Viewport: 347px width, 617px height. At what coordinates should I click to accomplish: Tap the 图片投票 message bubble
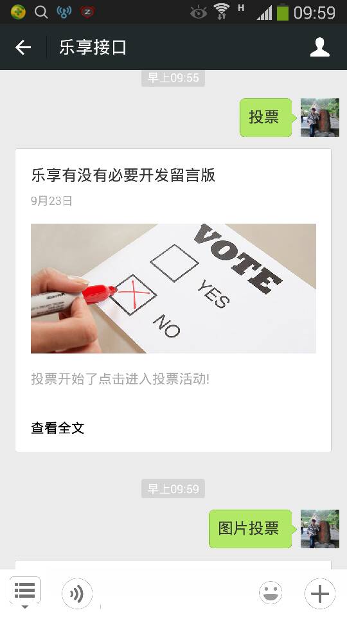pos(251,528)
